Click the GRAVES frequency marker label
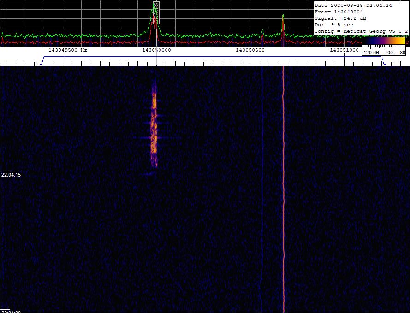This screenshot has width=410, height=313. click(x=156, y=13)
